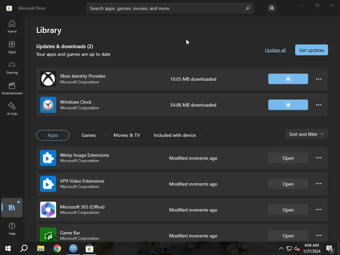This screenshot has width=340, height=255.
Task: Stop the Xbox Identity Provider download
Action: (288, 79)
